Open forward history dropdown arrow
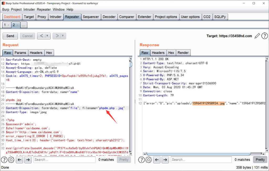This screenshot has width=269, height=171. [63, 36]
